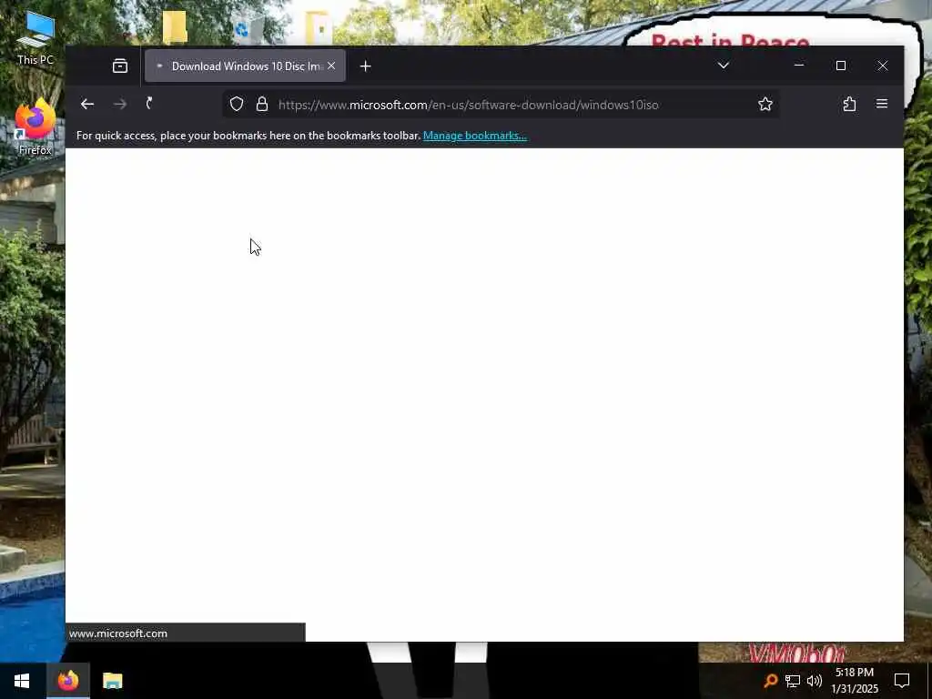
Task: Maximize the Firefox window
Action: [840, 66]
